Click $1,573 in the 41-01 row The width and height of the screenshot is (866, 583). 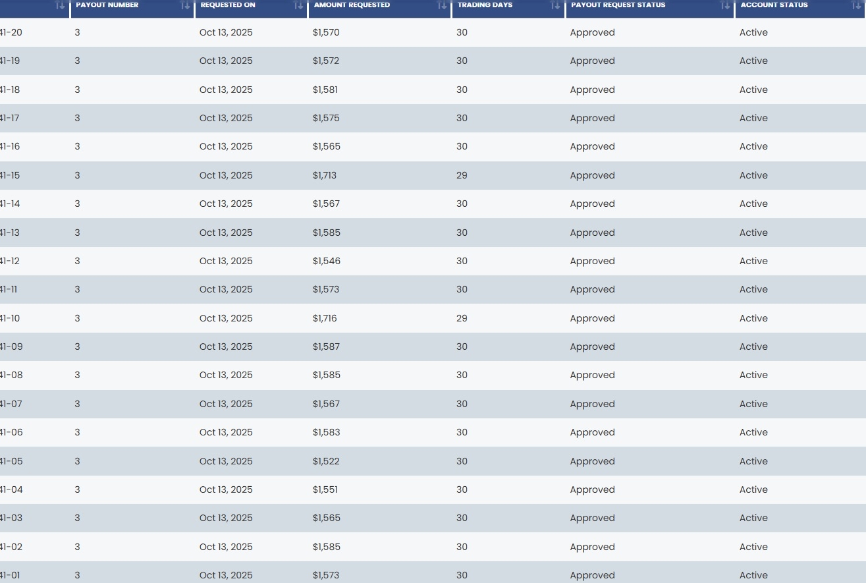click(326, 575)
